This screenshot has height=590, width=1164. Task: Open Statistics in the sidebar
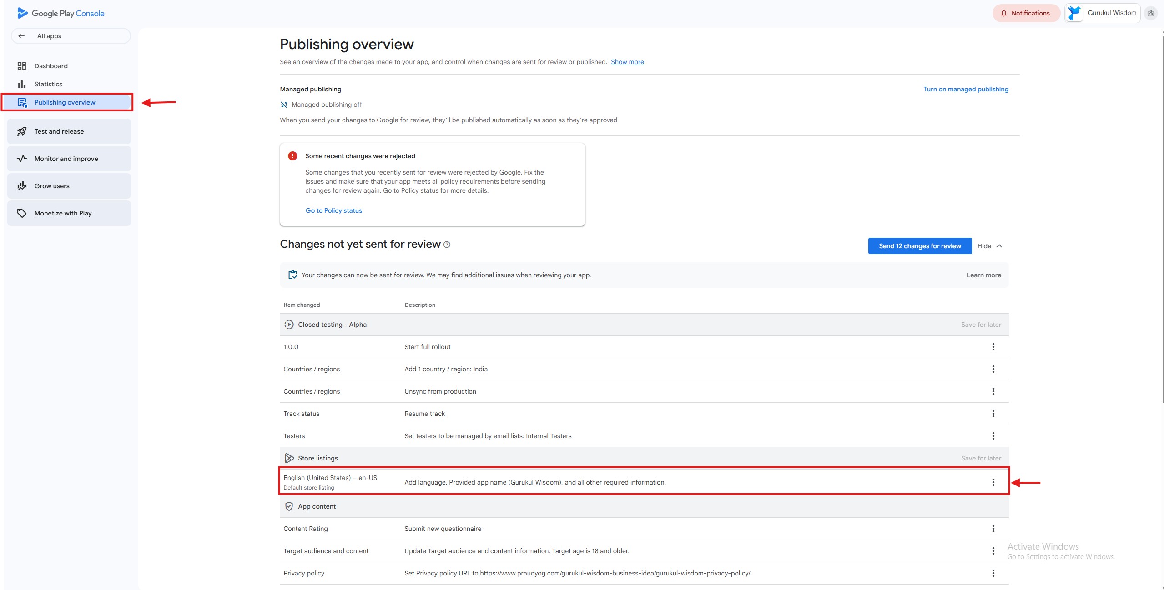(x=48, y=84)
